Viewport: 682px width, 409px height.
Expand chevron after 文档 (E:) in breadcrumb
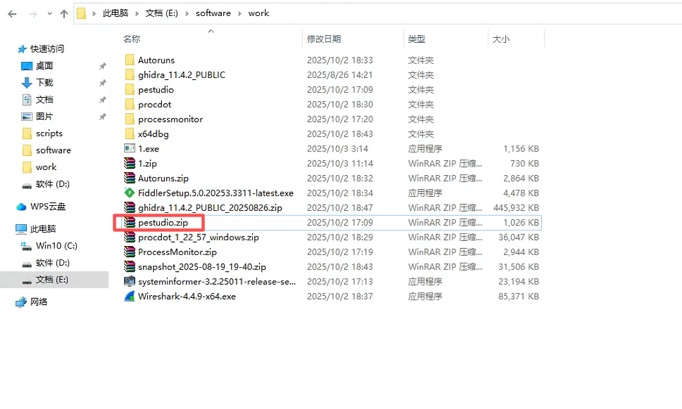pyautogui.click(x=187, y=13)
